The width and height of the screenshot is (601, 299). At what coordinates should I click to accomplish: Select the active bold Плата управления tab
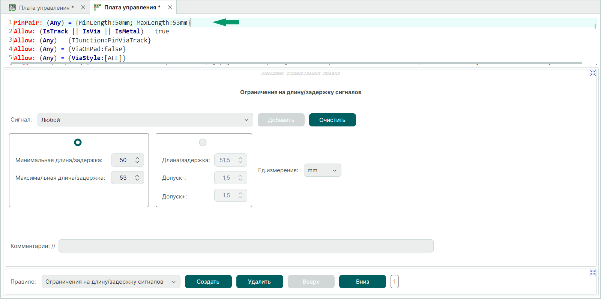(132, 7)
